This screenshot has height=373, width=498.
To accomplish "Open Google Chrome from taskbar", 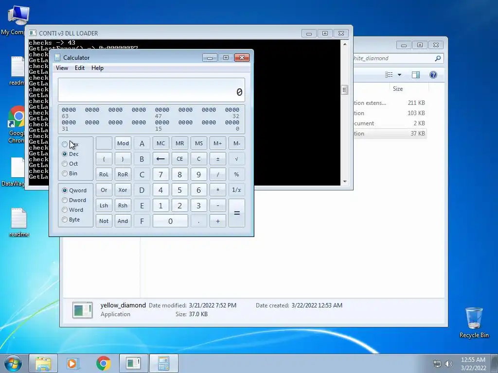I will (x=103, y=363).
